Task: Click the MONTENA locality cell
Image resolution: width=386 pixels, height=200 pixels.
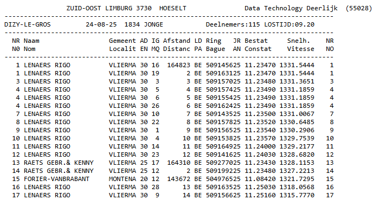Action: pos(123,179)
